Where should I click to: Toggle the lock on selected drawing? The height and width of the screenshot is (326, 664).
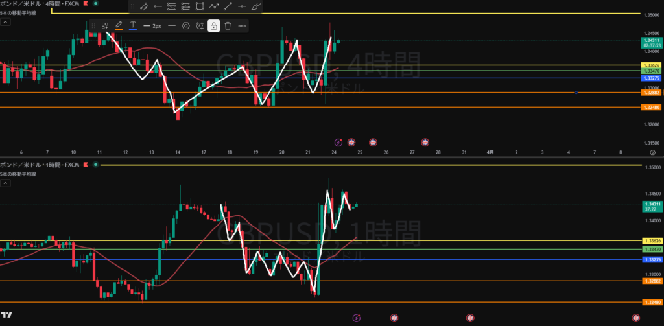213,26
